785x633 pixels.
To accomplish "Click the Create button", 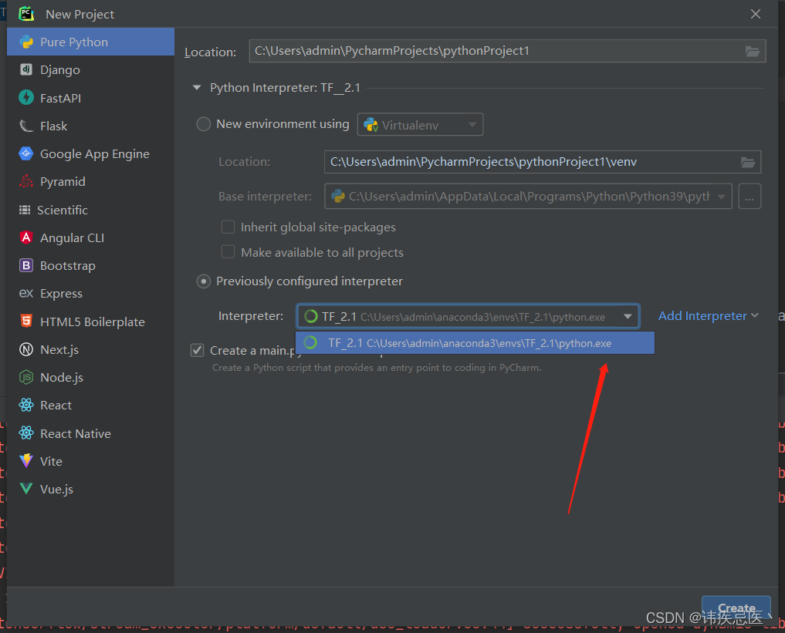I will point(736,608).
